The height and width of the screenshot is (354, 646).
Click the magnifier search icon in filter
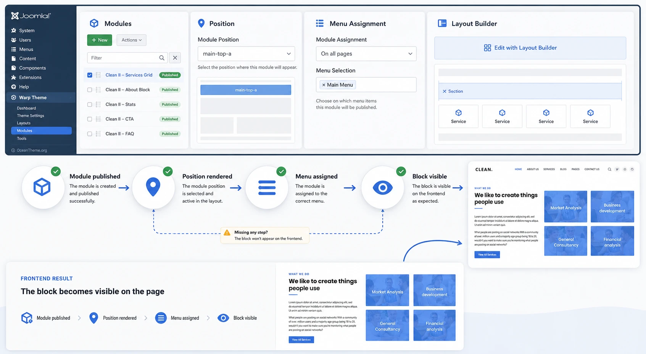(x=162, y=58)
